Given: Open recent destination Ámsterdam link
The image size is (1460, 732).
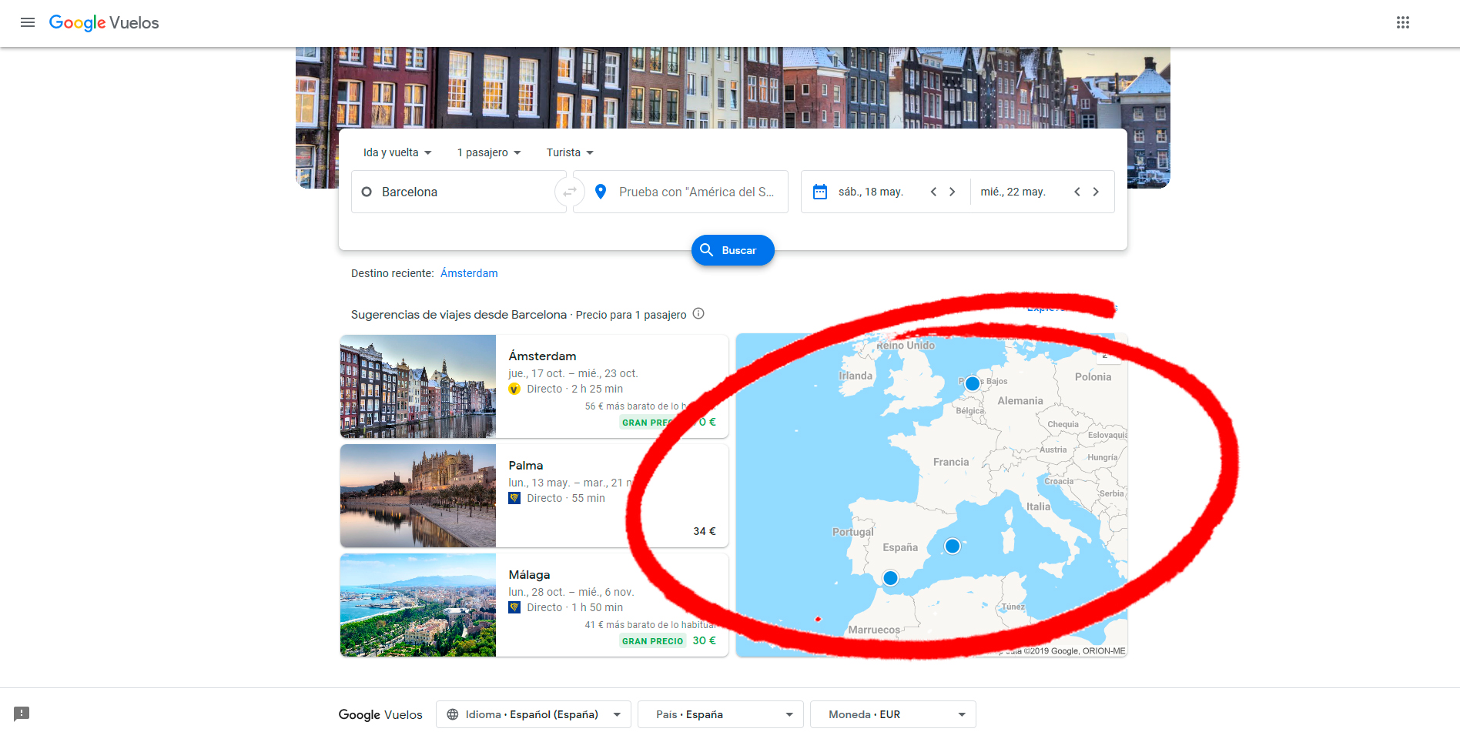Looking at the screenshot, I should point(469,273).
